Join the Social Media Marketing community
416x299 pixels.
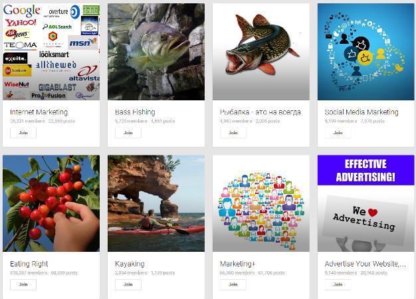click(338, 133)
